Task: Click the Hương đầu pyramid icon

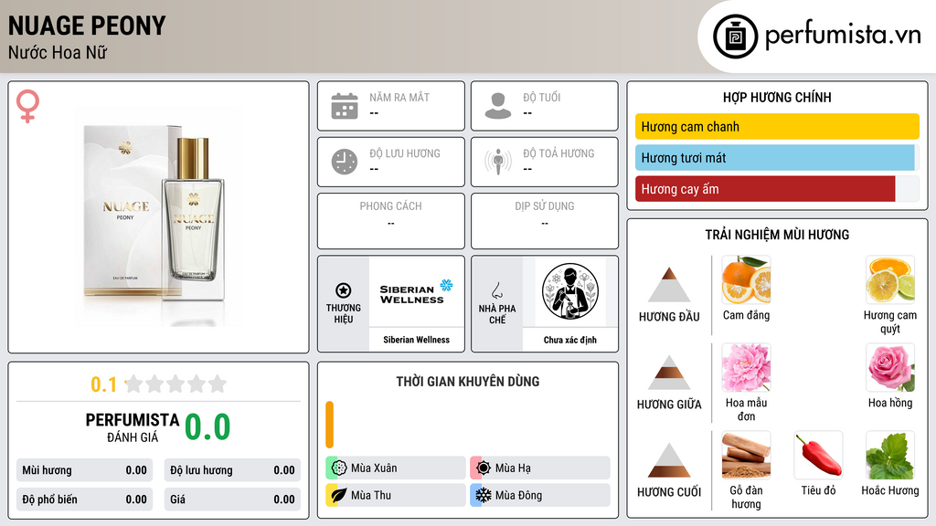Action: coord(669,285)
